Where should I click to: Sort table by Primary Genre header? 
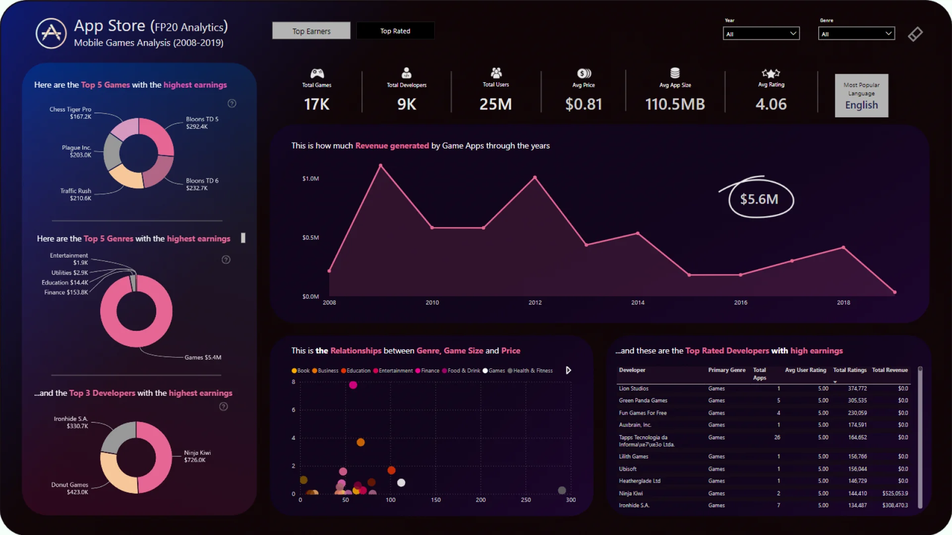(726, 370)
